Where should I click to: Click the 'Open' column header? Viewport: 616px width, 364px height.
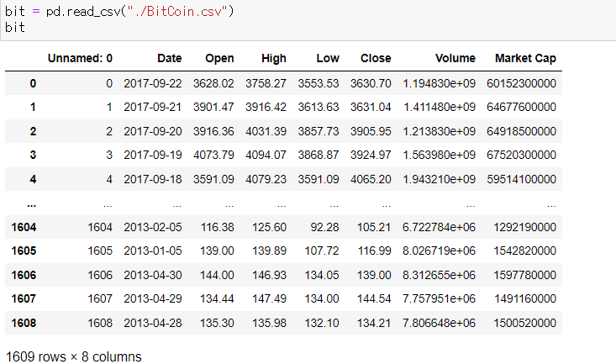click(219, 58)
